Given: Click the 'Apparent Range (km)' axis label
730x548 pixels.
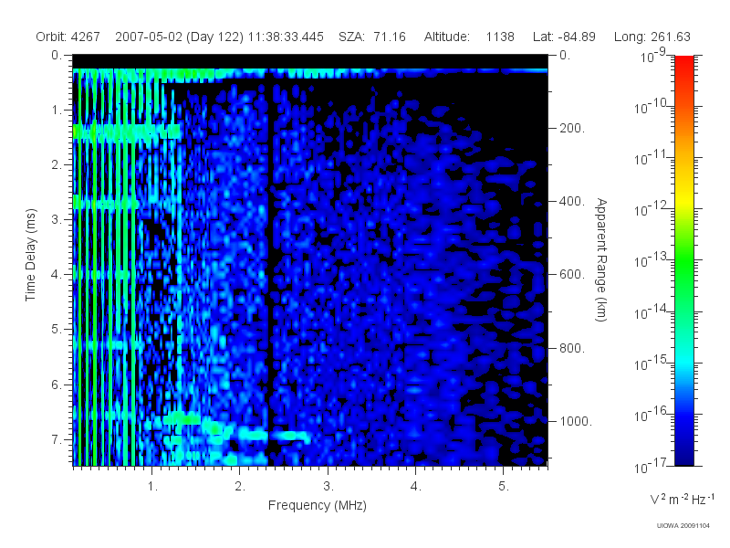Looking at the screenshot, I should [601, 260].
